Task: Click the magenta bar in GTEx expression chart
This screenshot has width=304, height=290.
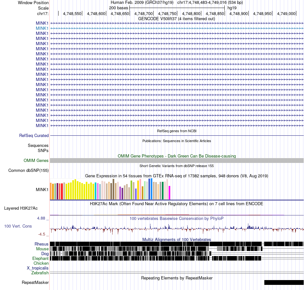Action: (170, 193)
